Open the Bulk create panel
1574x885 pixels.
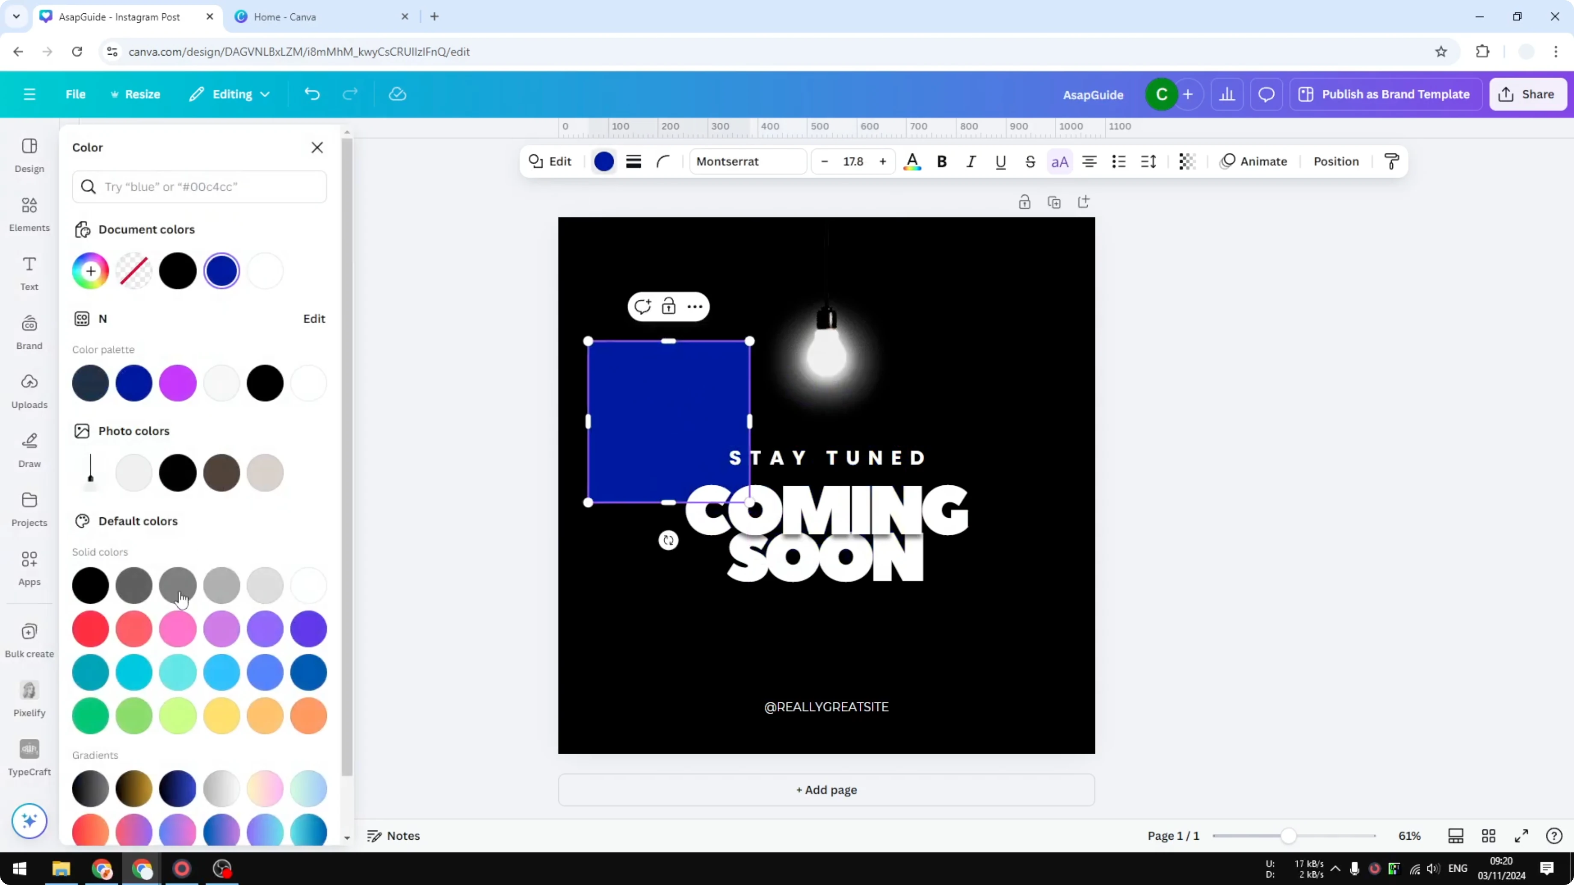(29, 639)
